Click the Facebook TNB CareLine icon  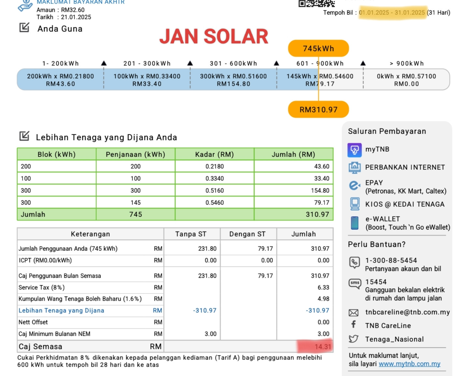354,324
